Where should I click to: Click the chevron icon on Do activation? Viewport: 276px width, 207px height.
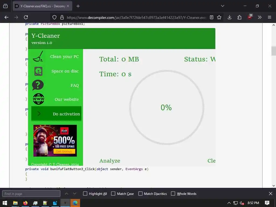(x=39, y=114)
